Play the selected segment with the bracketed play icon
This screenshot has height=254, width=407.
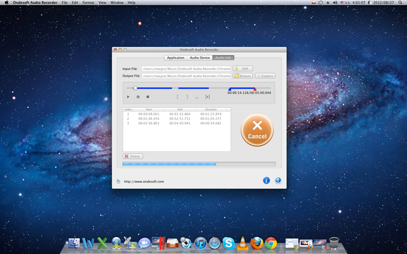click(207, 97)
